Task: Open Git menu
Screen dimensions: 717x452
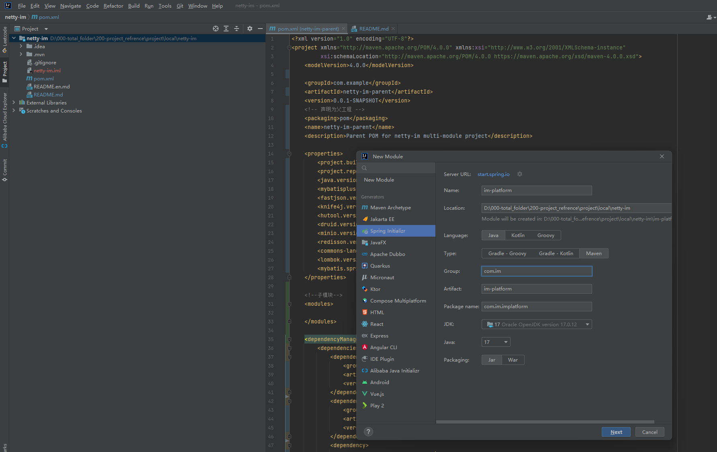Action: pos(180,6)
